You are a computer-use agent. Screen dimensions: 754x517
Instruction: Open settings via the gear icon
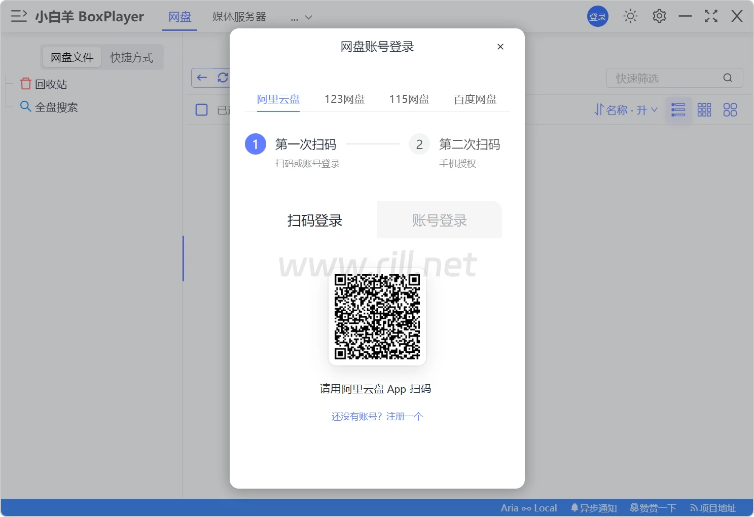point(659,16)
